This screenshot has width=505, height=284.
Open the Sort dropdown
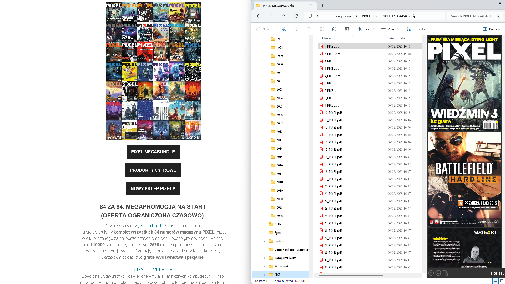click(366, 29)
